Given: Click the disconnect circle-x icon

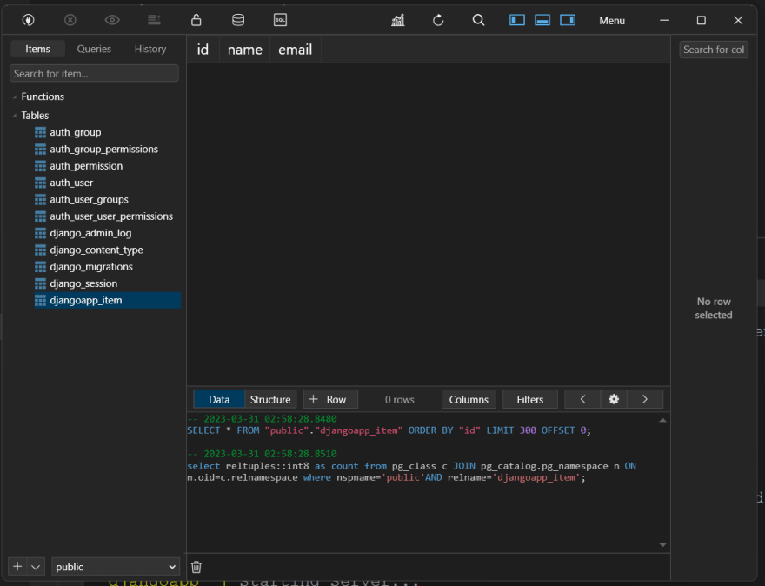Looking at the screenshot, I should click(x=70, y=20).
